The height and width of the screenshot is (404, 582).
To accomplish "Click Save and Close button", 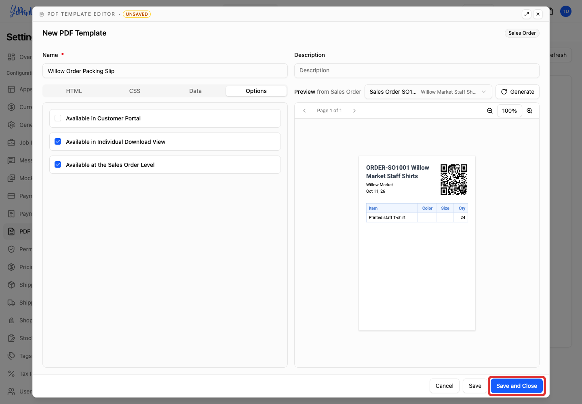I will [x=517, y=386].
